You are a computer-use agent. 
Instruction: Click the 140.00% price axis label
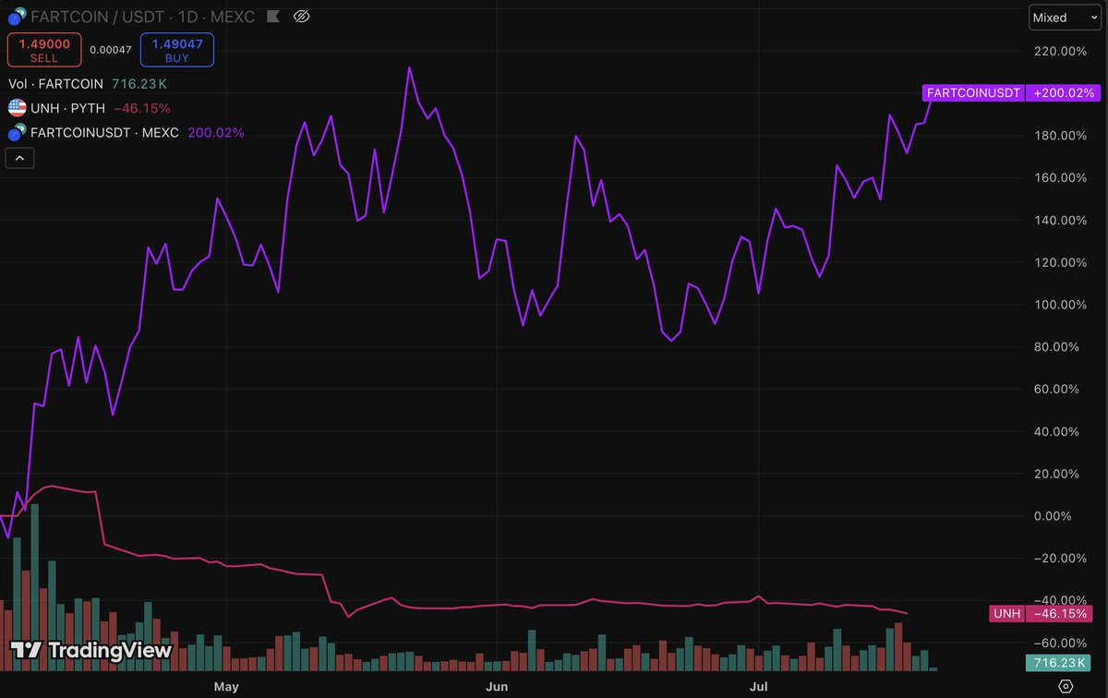1058,221
